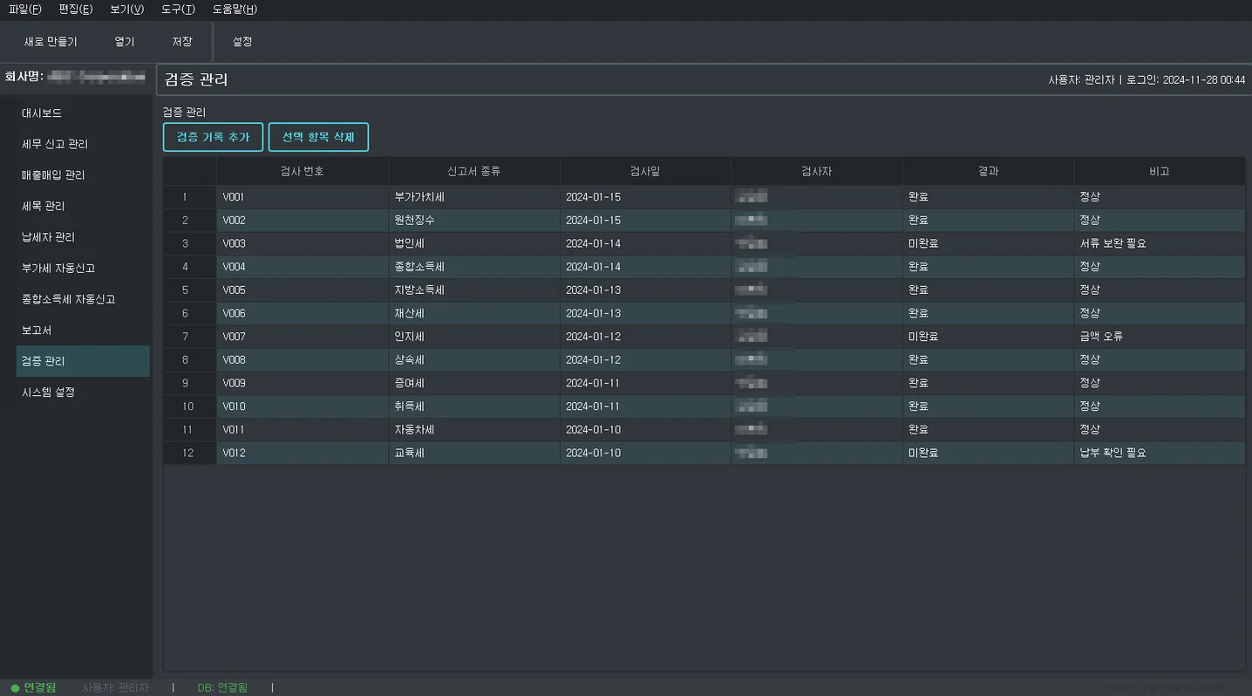Select the V007 검사 번호 cell
The width and height of the screenshot is (1252, 696).
click(x=302, y=337)
